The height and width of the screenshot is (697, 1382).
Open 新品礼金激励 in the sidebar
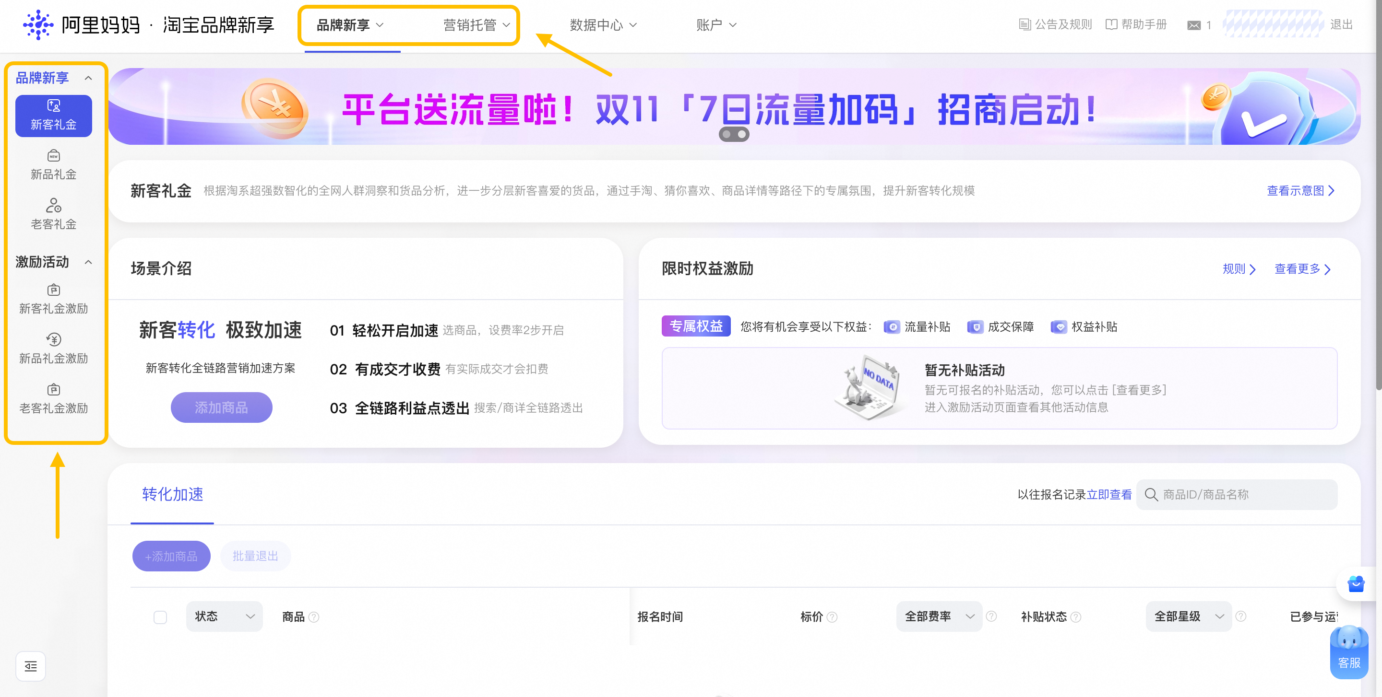[x=54, y=349]
